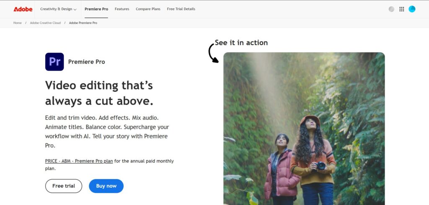The image size is (429, 205).
Task: Click the gray circle icon in header
Action: (392, 9)
